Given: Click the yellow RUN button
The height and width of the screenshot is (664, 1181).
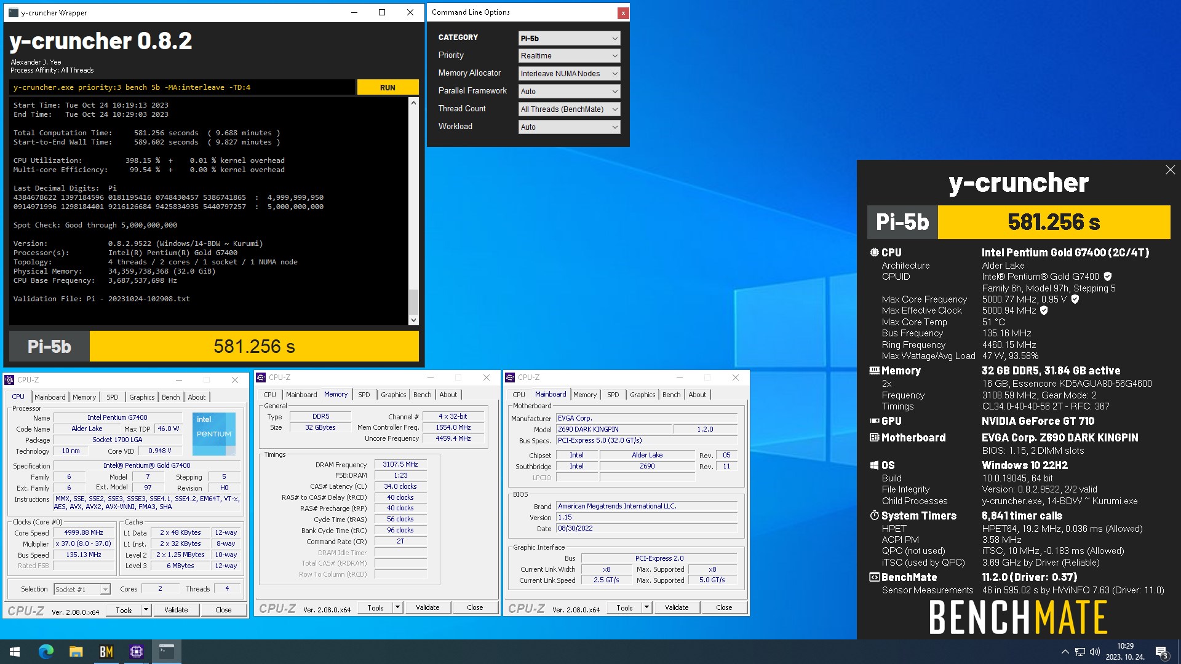Looking at the screenshot, I should 388,87.
